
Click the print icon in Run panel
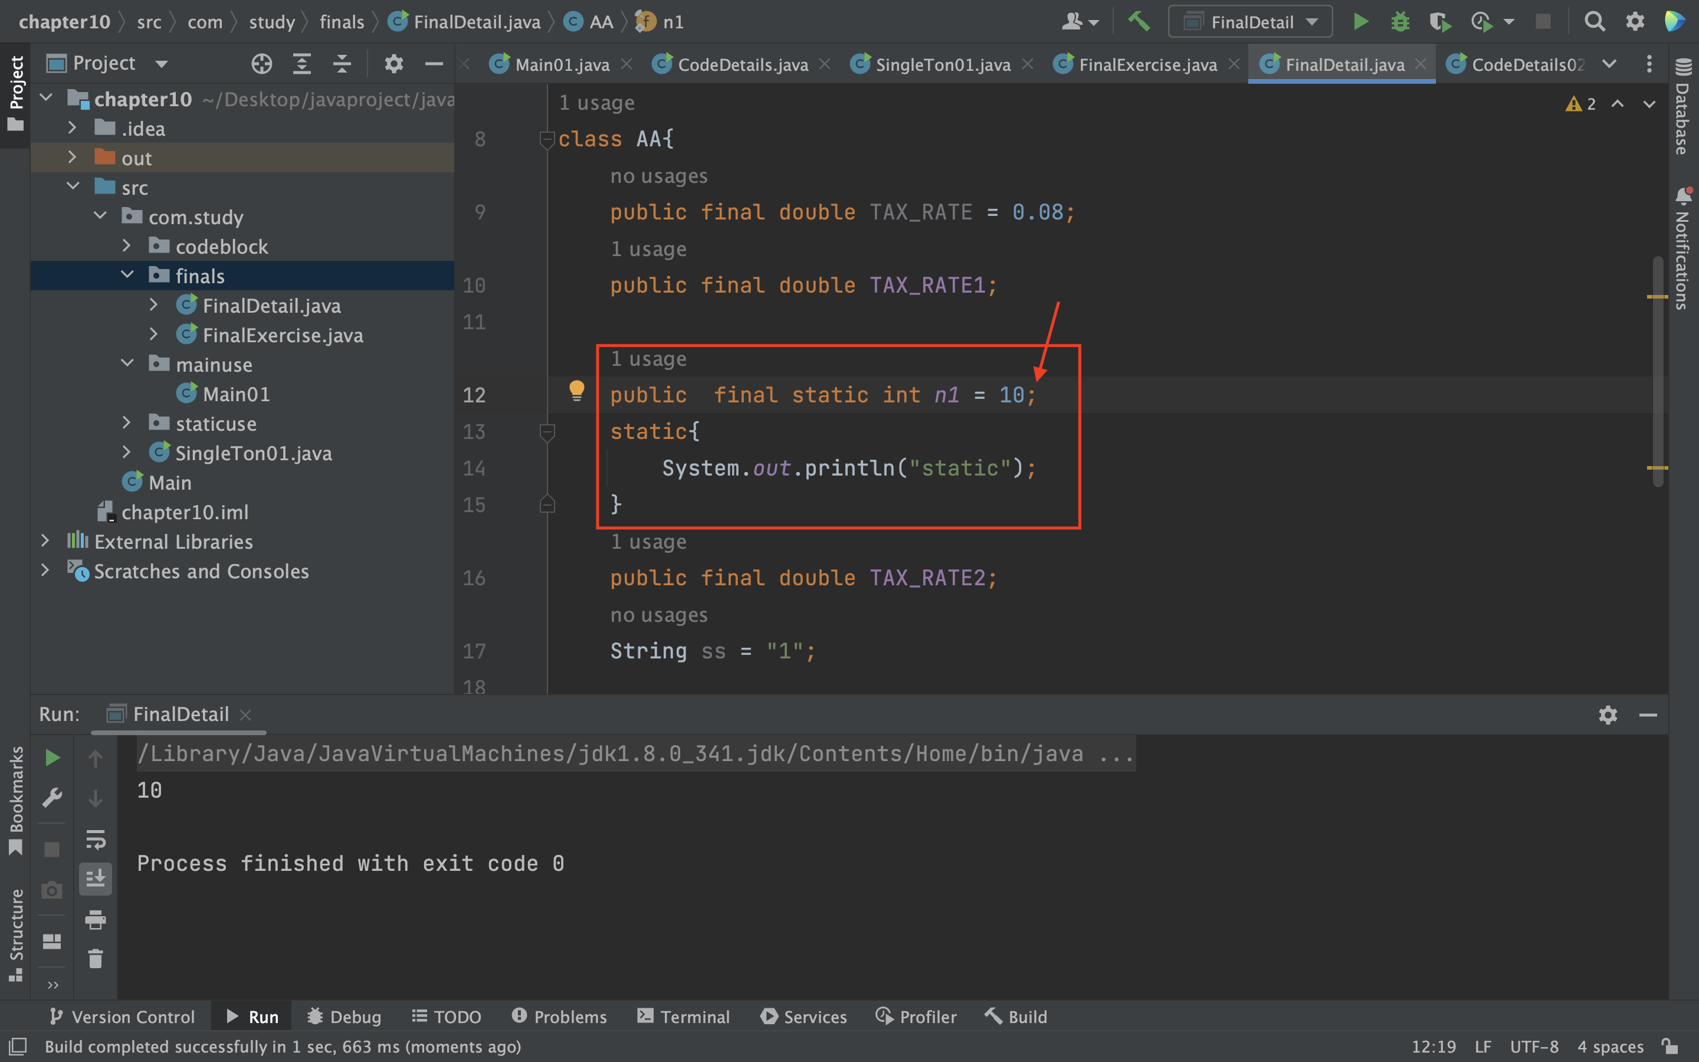coord(96,919)
